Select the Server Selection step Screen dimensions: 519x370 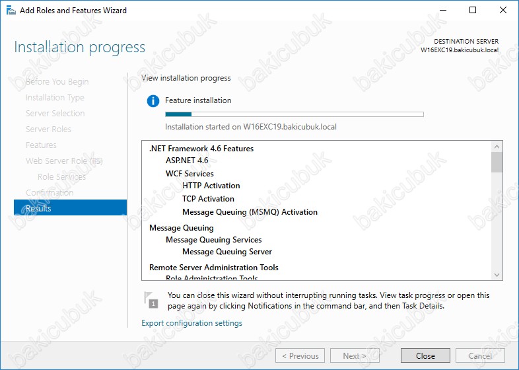click(x=55, y=113)
